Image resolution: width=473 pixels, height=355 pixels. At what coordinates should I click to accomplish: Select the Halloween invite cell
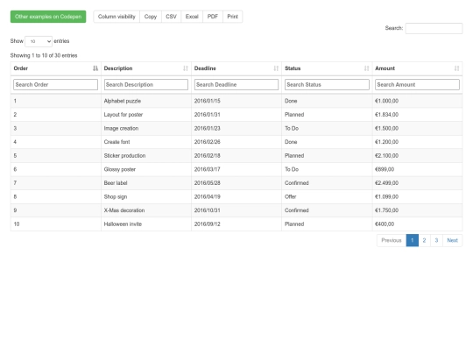tap(146, 224)
